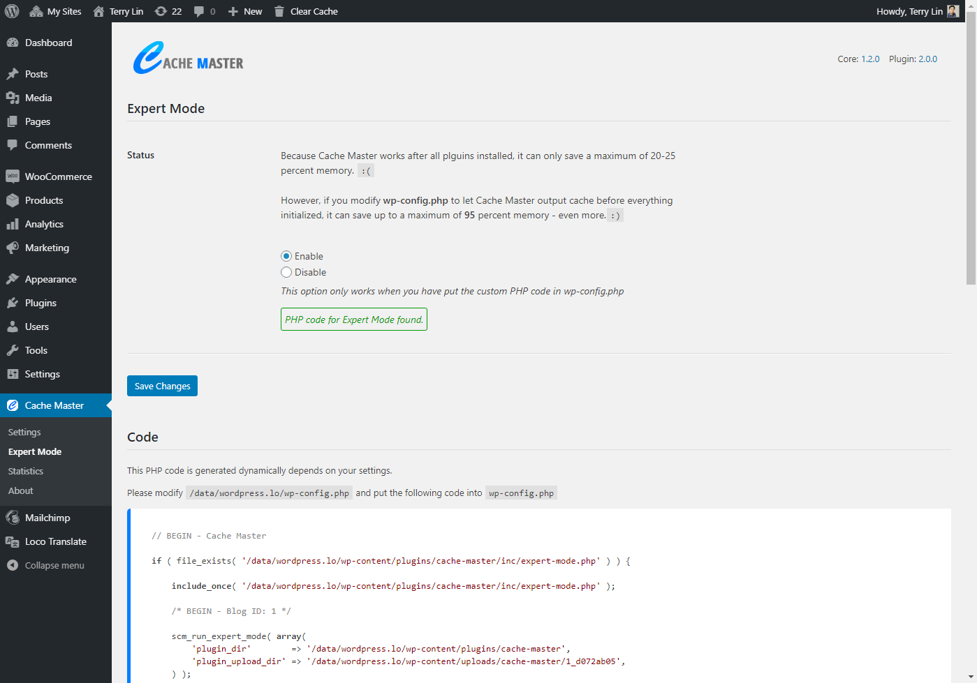Click the Collapse menu arrow icon
Viewport: 977px width, 683px height.
(x=13, y=565)
